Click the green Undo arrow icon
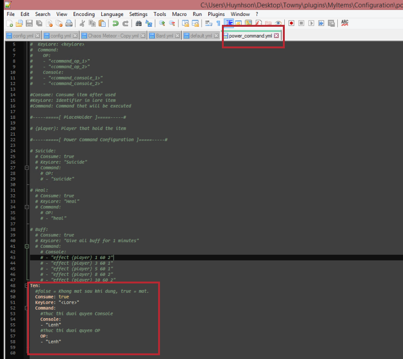The image size is (403, 359). click(115, 23)
